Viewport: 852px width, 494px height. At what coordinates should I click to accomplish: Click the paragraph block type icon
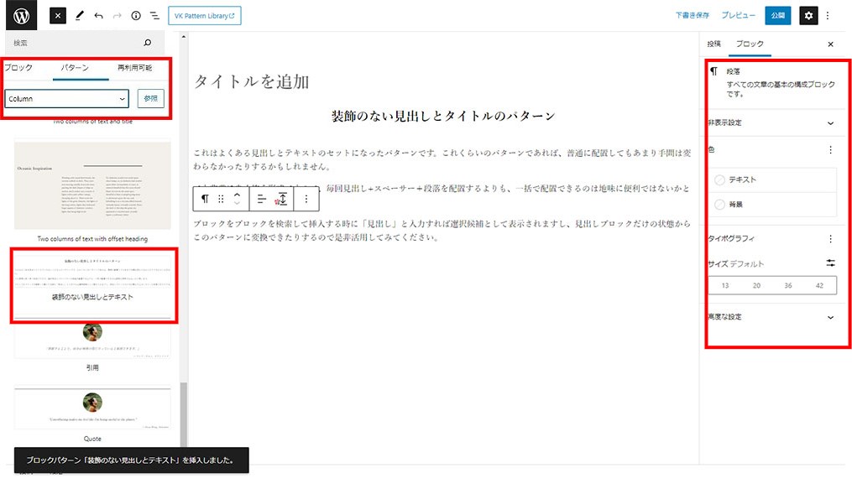tap(205, 199)
